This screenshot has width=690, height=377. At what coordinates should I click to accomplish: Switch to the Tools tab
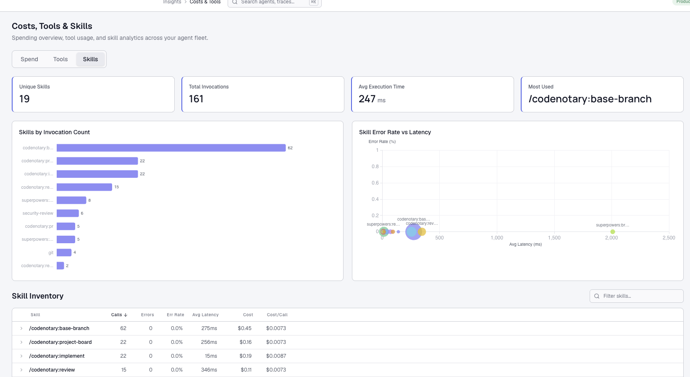click(x=60, y=59)
